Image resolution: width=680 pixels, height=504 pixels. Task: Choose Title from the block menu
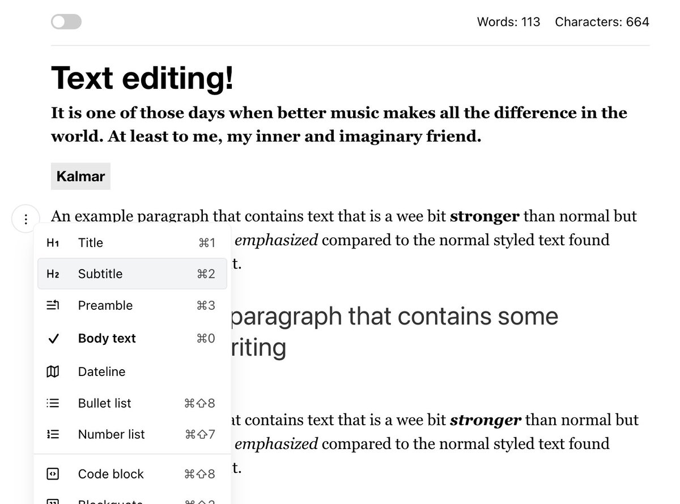click(132, 243)
